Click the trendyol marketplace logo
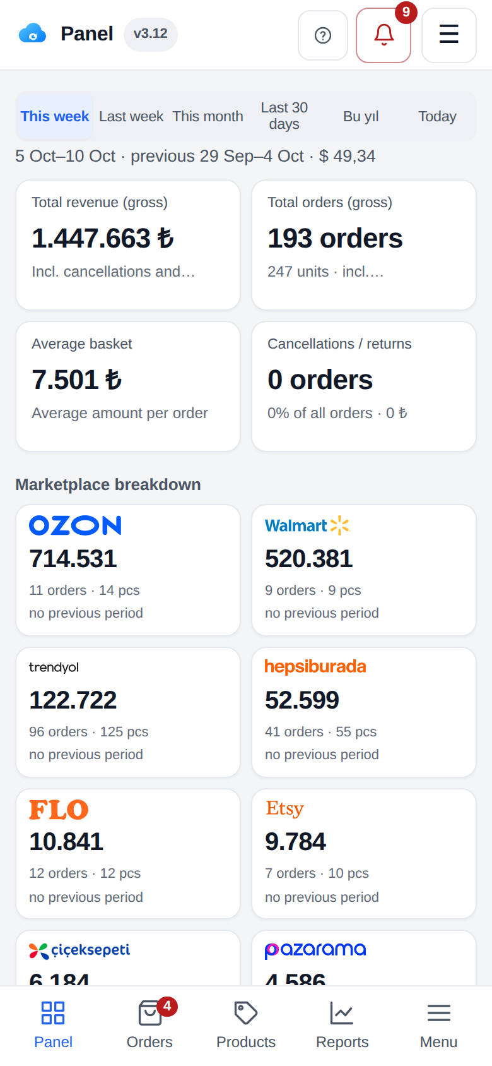This screenshot has height=1066, width=492. tap(54, 667)
